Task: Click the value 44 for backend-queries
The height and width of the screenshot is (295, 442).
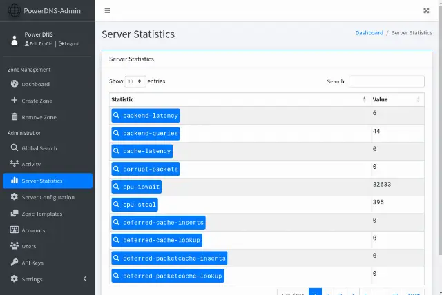Action: (x=376, y=131)
